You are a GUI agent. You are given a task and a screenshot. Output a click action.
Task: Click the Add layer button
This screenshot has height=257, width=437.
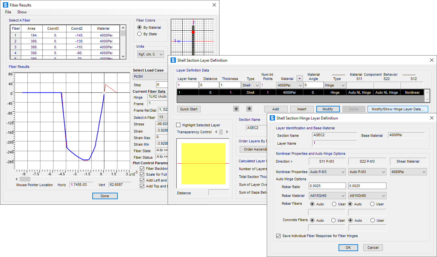tap(276, 109)
